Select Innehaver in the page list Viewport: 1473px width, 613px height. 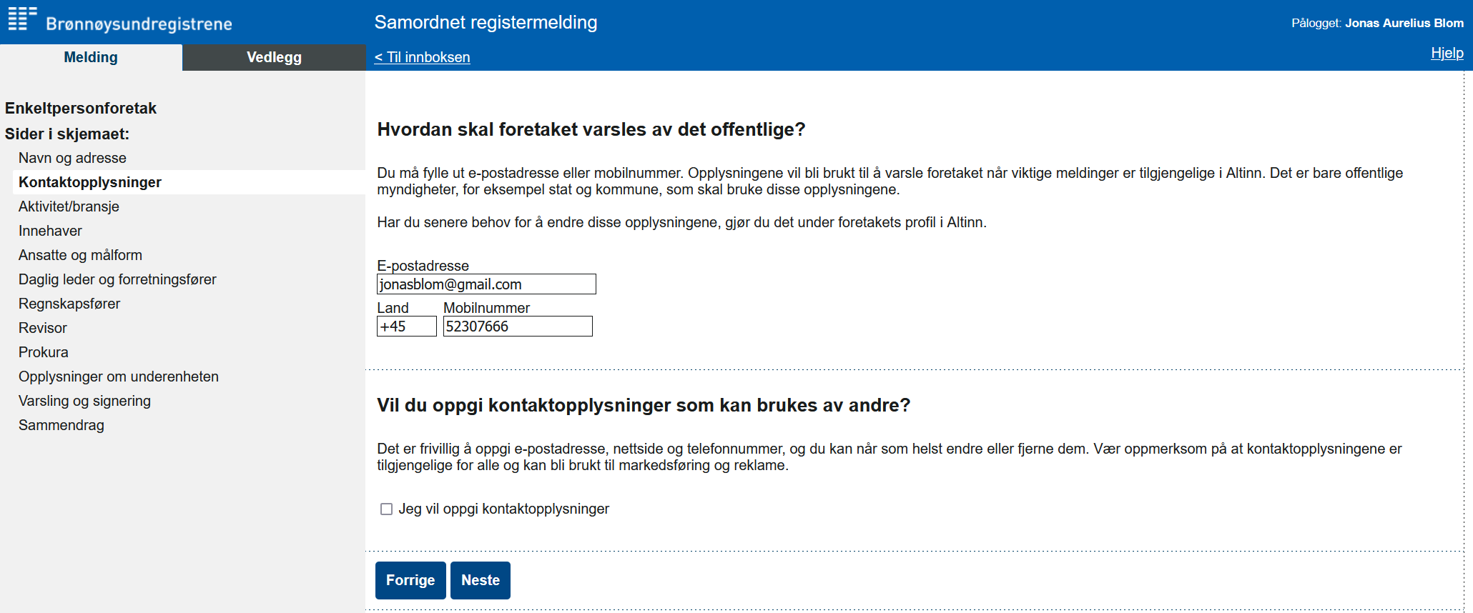click(50, 231)
